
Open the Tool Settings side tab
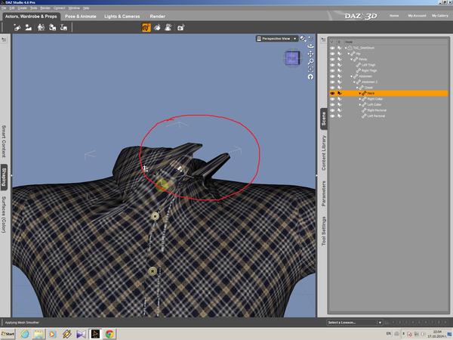(x=324, y=231)
